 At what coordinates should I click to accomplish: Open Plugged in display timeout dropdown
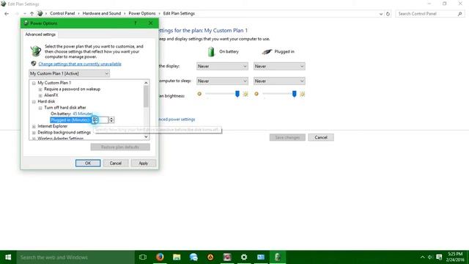pyautogui.click(x=279, y=66)
